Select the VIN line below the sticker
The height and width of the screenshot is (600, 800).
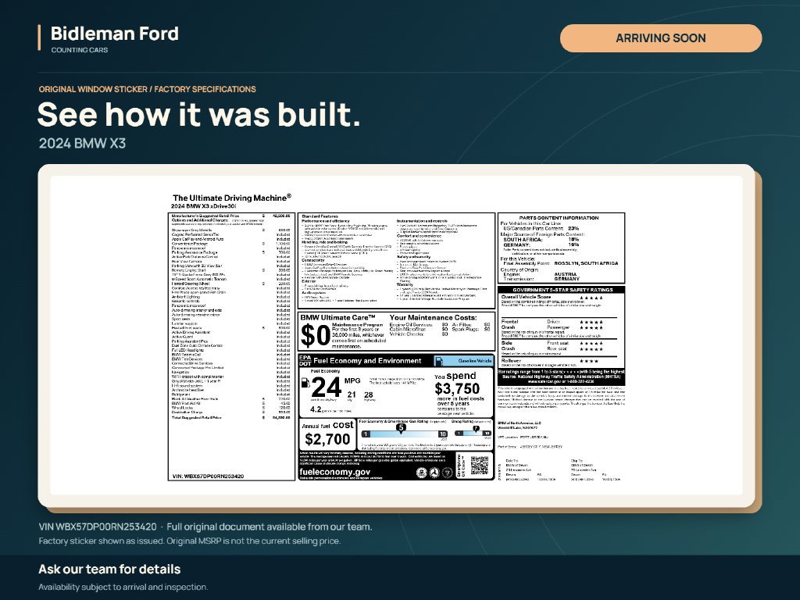[205, 527]
